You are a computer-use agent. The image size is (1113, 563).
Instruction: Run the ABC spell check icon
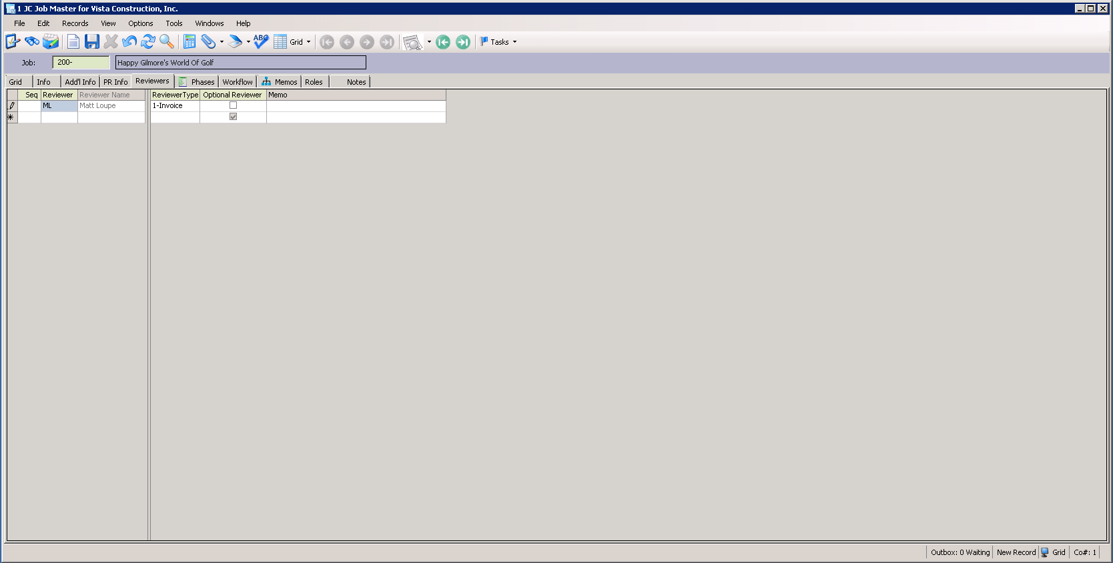tap(261, 42)
